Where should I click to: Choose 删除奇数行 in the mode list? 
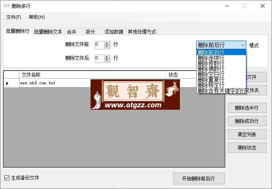click(221, 63)
